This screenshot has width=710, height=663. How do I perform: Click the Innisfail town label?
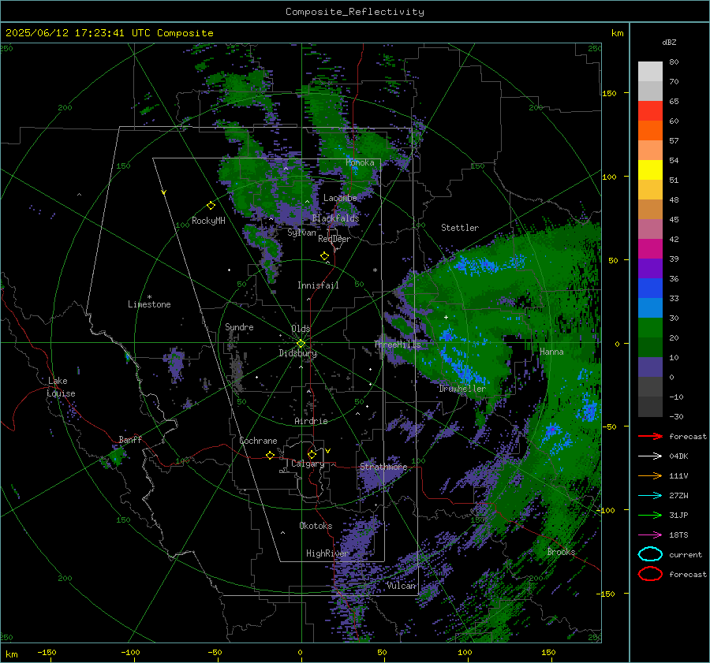[x=318, y=285]
